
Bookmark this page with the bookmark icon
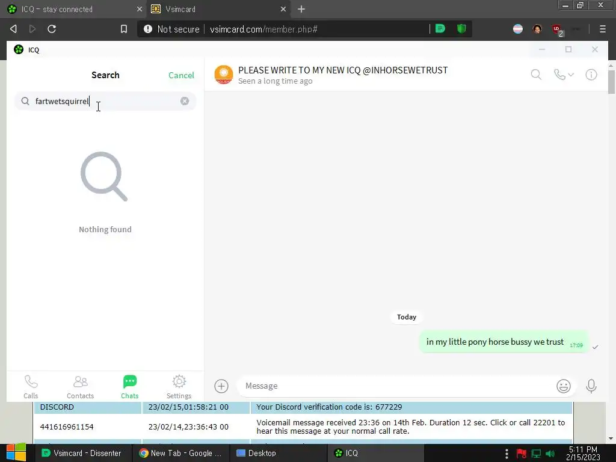[x=124, y=29]
